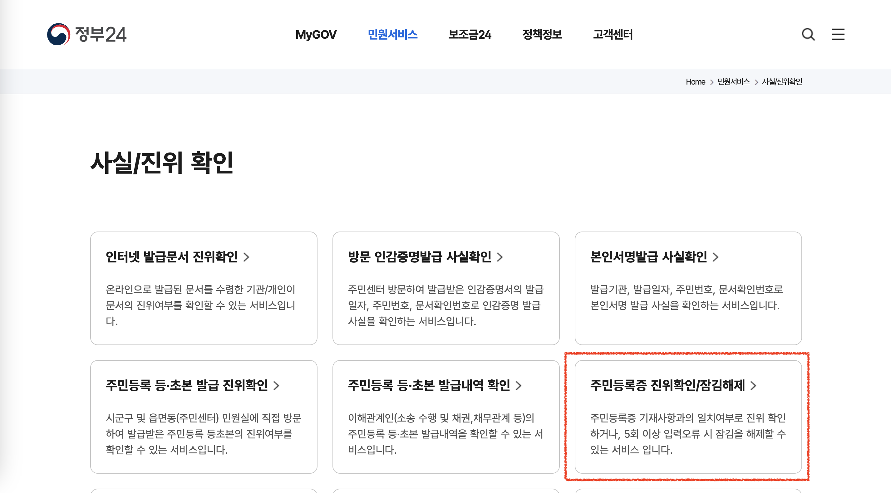Open the 고객센터 menu
This screenshot has height=493, width=891.
click(x=613, y=34)
